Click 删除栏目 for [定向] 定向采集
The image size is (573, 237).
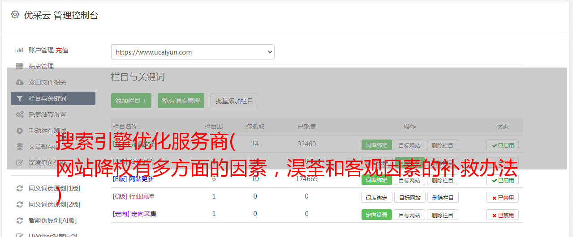443,215
